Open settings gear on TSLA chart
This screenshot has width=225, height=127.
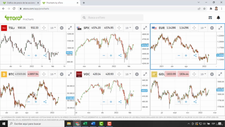click(62, 28)
